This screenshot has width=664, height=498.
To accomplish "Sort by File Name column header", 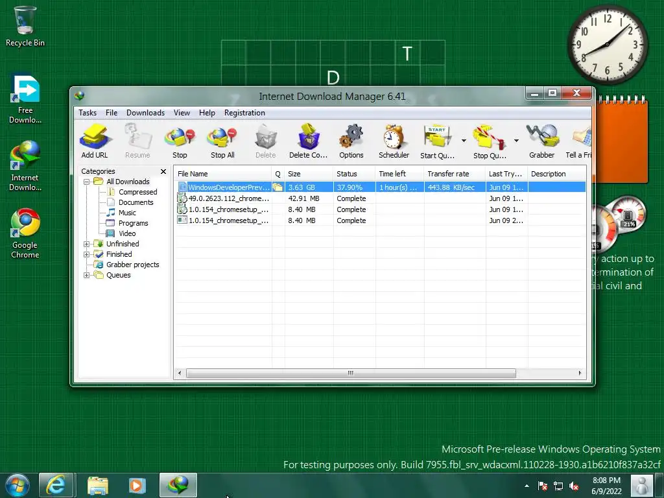I will (223, 174).
